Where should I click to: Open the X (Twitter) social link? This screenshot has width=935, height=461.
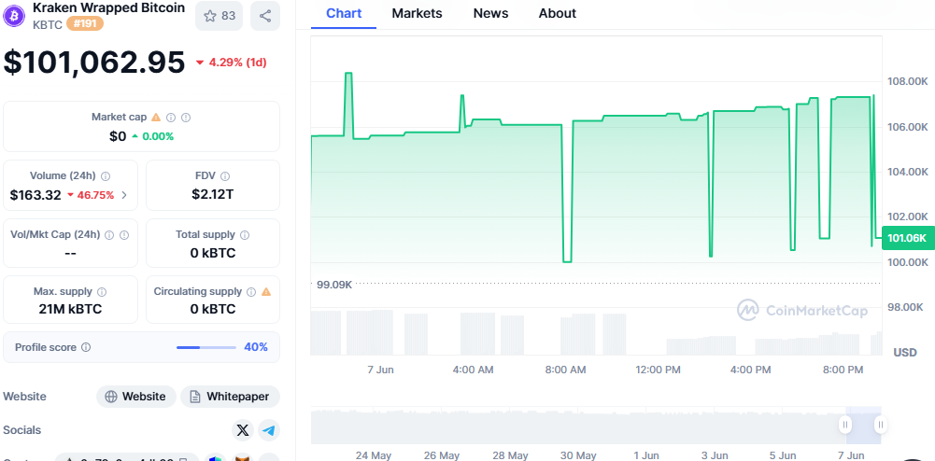pos(243,430)
